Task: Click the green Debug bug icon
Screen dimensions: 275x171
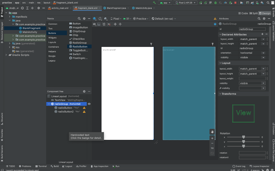Action: tap(215, 3)
